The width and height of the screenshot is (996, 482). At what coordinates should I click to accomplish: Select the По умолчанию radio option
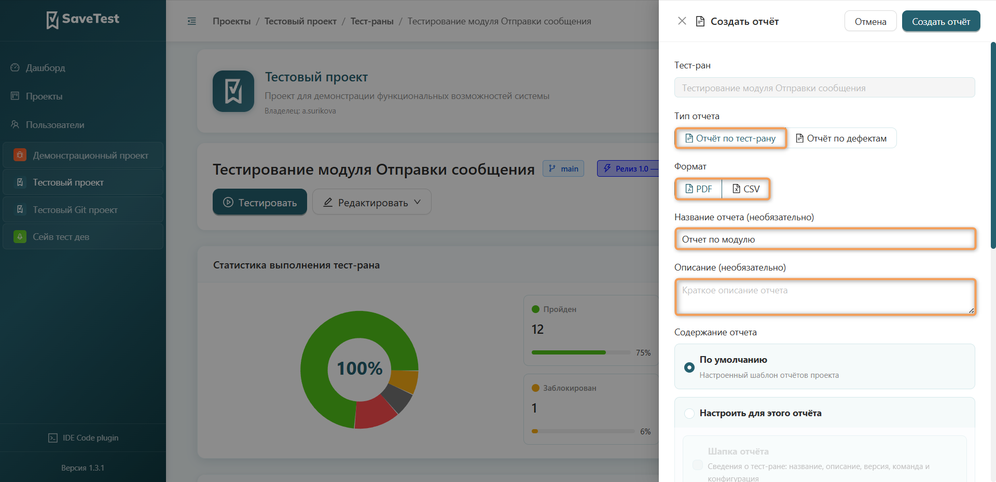pyautogui.click(x=689, y=367)
